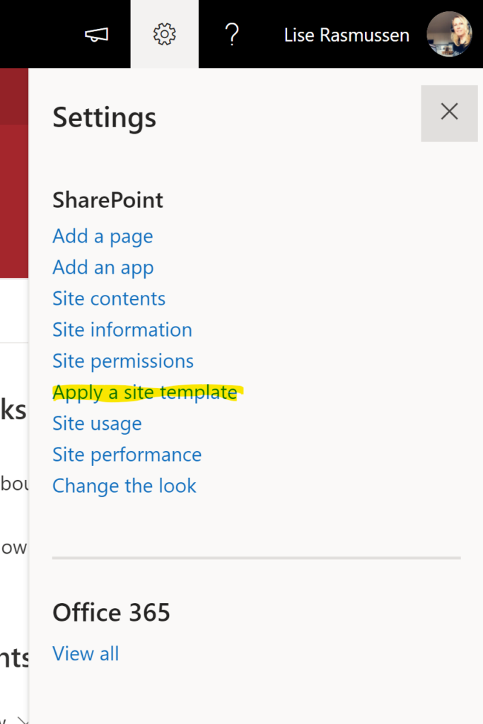The height and width of the screenshot is (724, 483).
Task: Go to Site permissions
Action: pos(123,361)
